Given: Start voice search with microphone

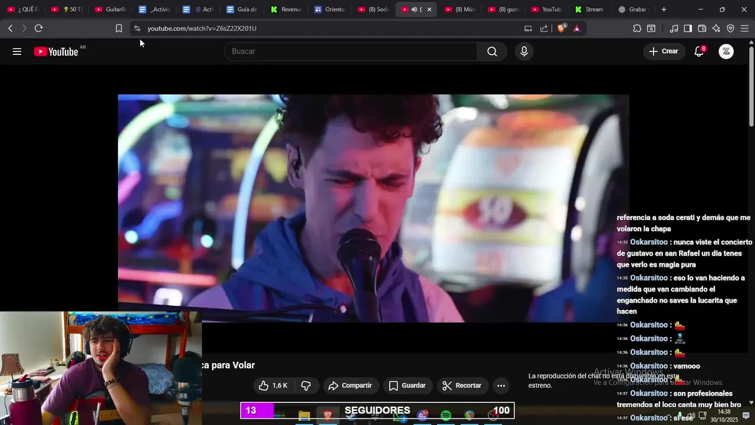Looking at the screenshot, I should pos(524,51).
